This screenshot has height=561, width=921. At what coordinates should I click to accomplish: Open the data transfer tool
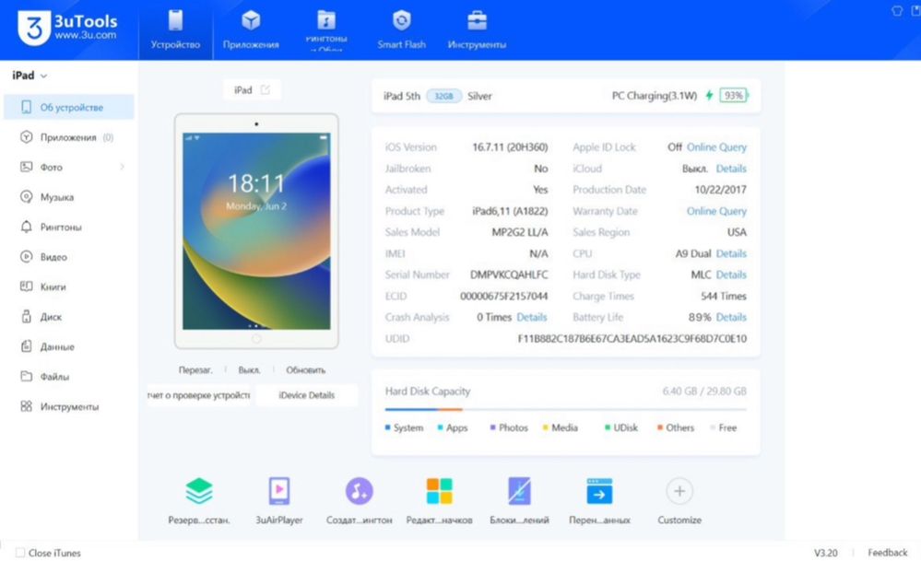pos(599,500)
